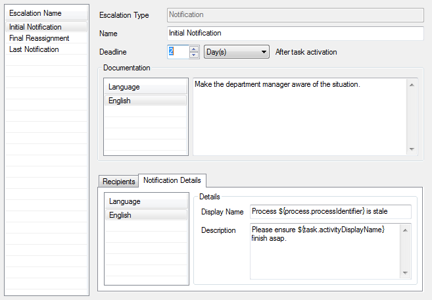The image size is (432, 300).
Task: Select Last Notification escalation entry
Action: [34, 49]
